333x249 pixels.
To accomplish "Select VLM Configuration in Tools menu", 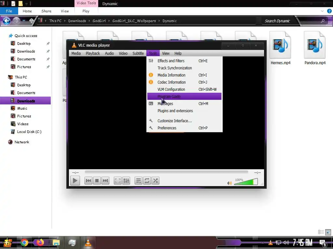I will 184,89.
